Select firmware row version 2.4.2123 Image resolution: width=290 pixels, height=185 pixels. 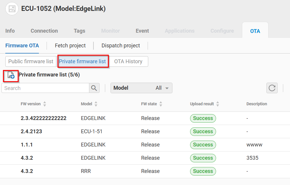point(31,131)
